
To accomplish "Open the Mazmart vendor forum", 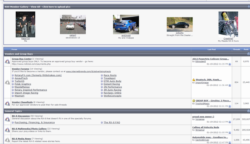I will [x=19, y=96].
